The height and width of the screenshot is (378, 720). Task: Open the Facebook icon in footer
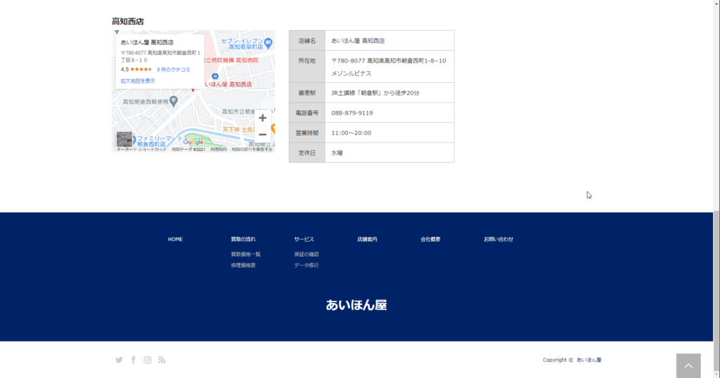click(x=133, y=360)
